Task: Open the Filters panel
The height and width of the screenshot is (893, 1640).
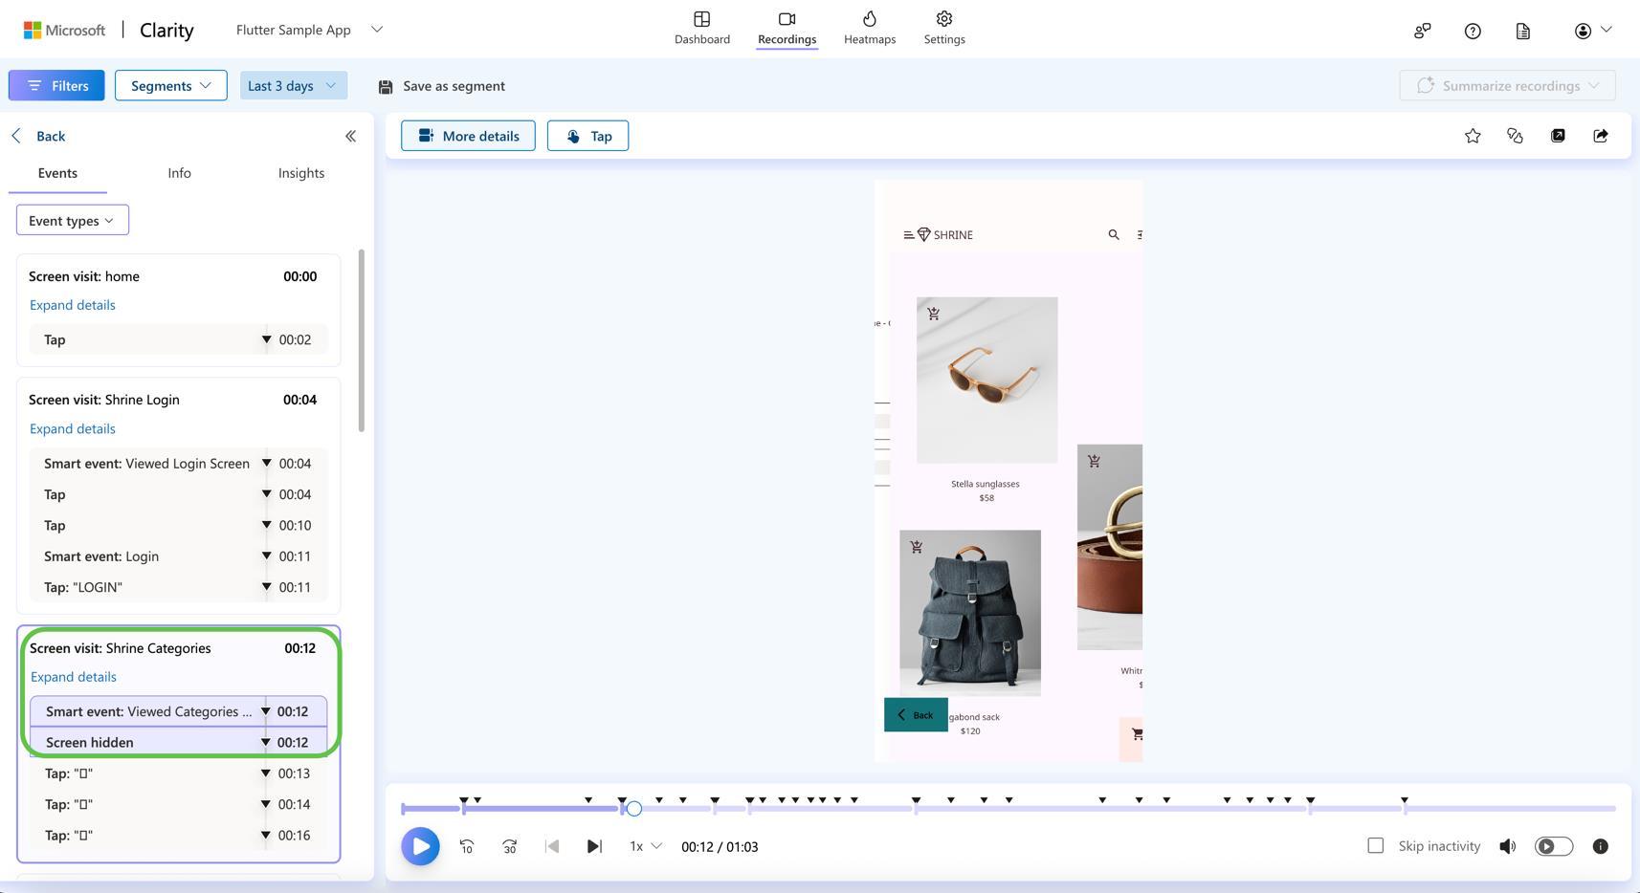Action: pos(56,85)
